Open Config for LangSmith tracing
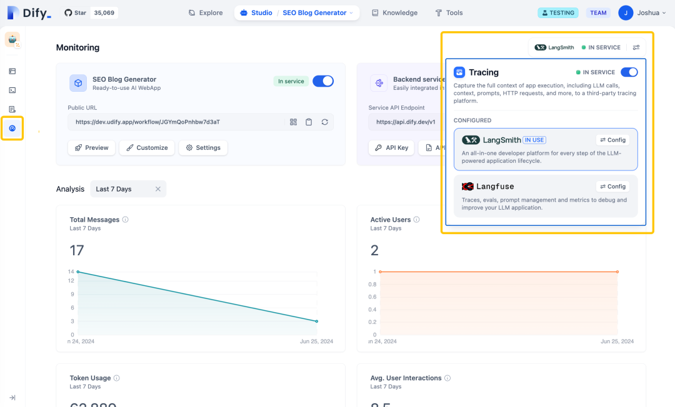Image resolution: width=675 pixels, height=407 pixels. 612,139
